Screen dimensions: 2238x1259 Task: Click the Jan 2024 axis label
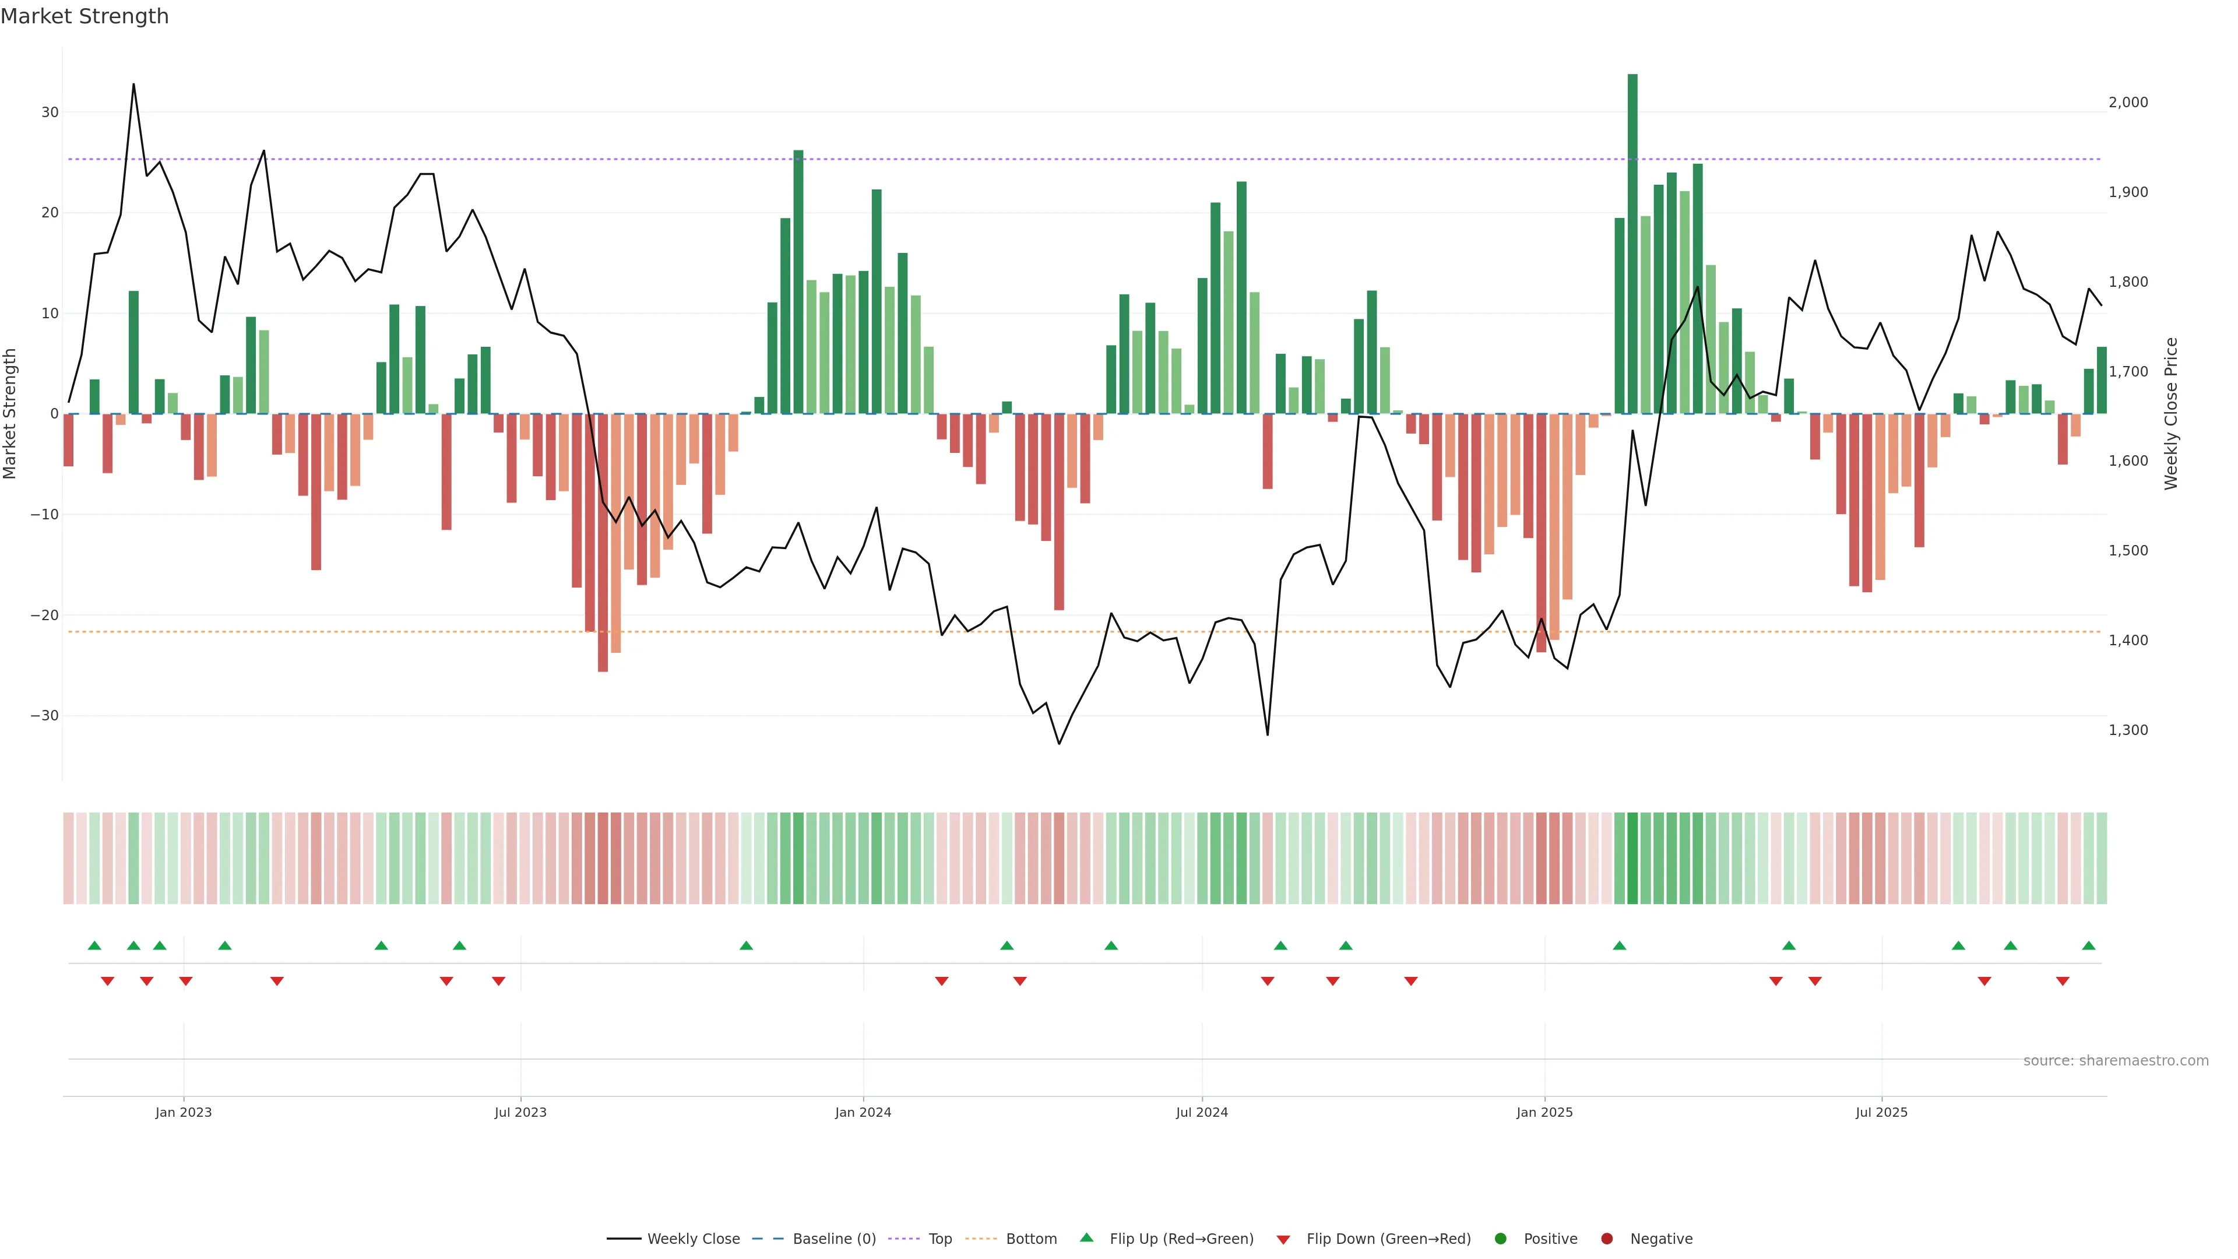tap(863, 1112)
